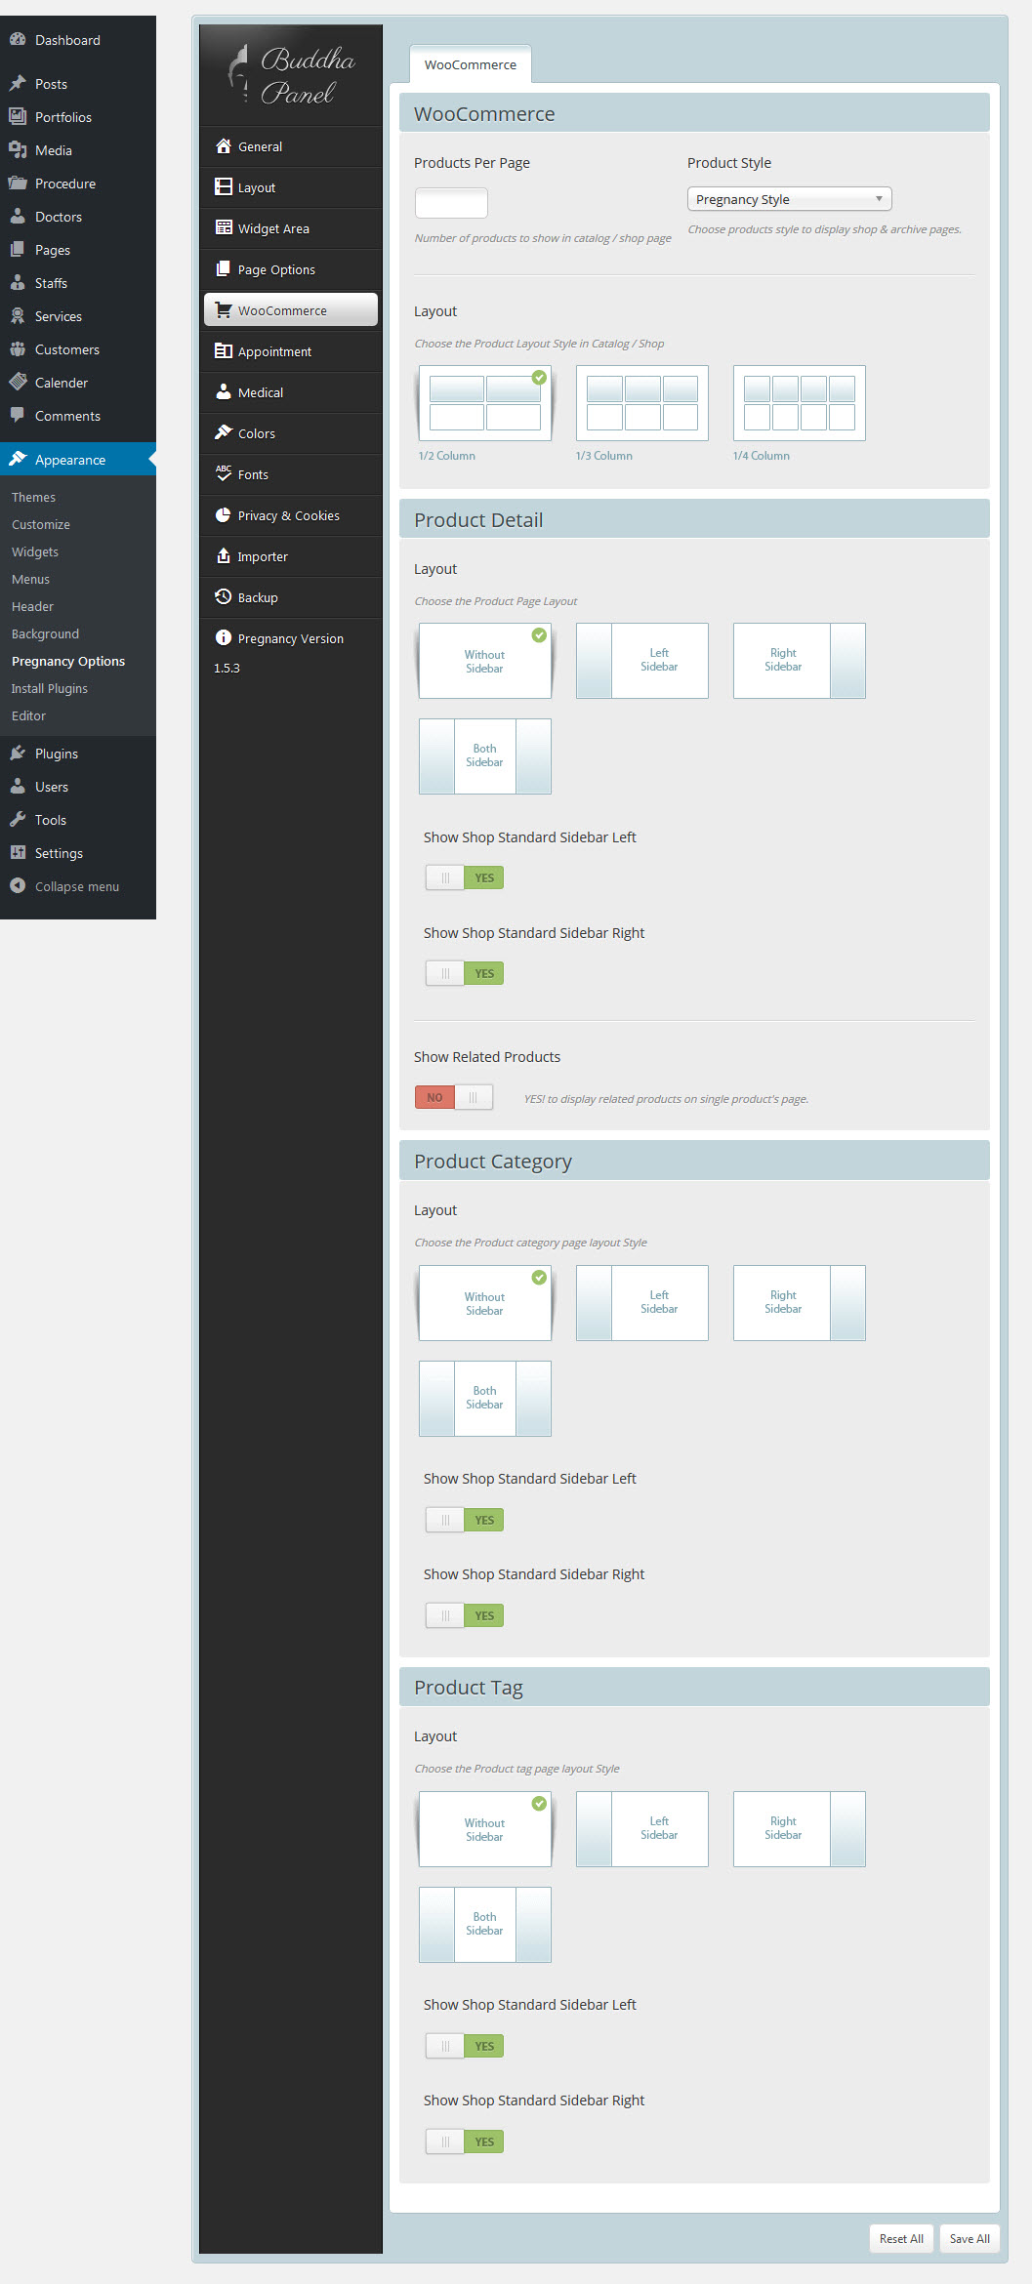Toggle Product Detail Show Shop Standard Sidebar Left
The height and width of the screenshot is (2284, 1032).
point(465,877)
